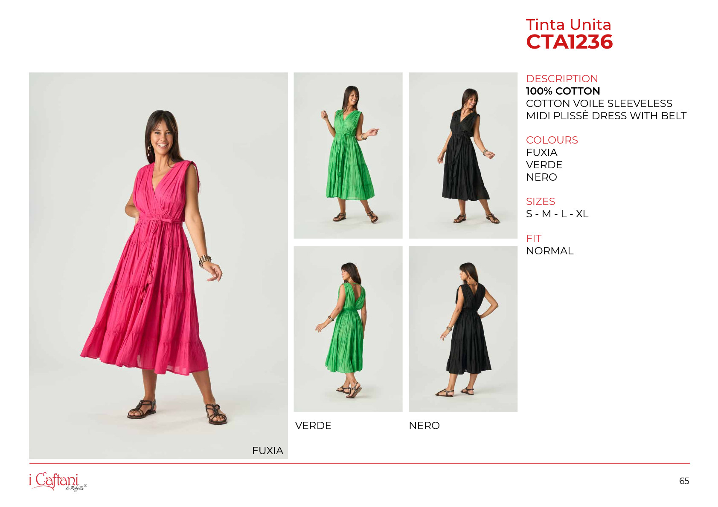The image size is (718, 507).
Task: Open the green dress front view photo
Action: coord(348,156)
